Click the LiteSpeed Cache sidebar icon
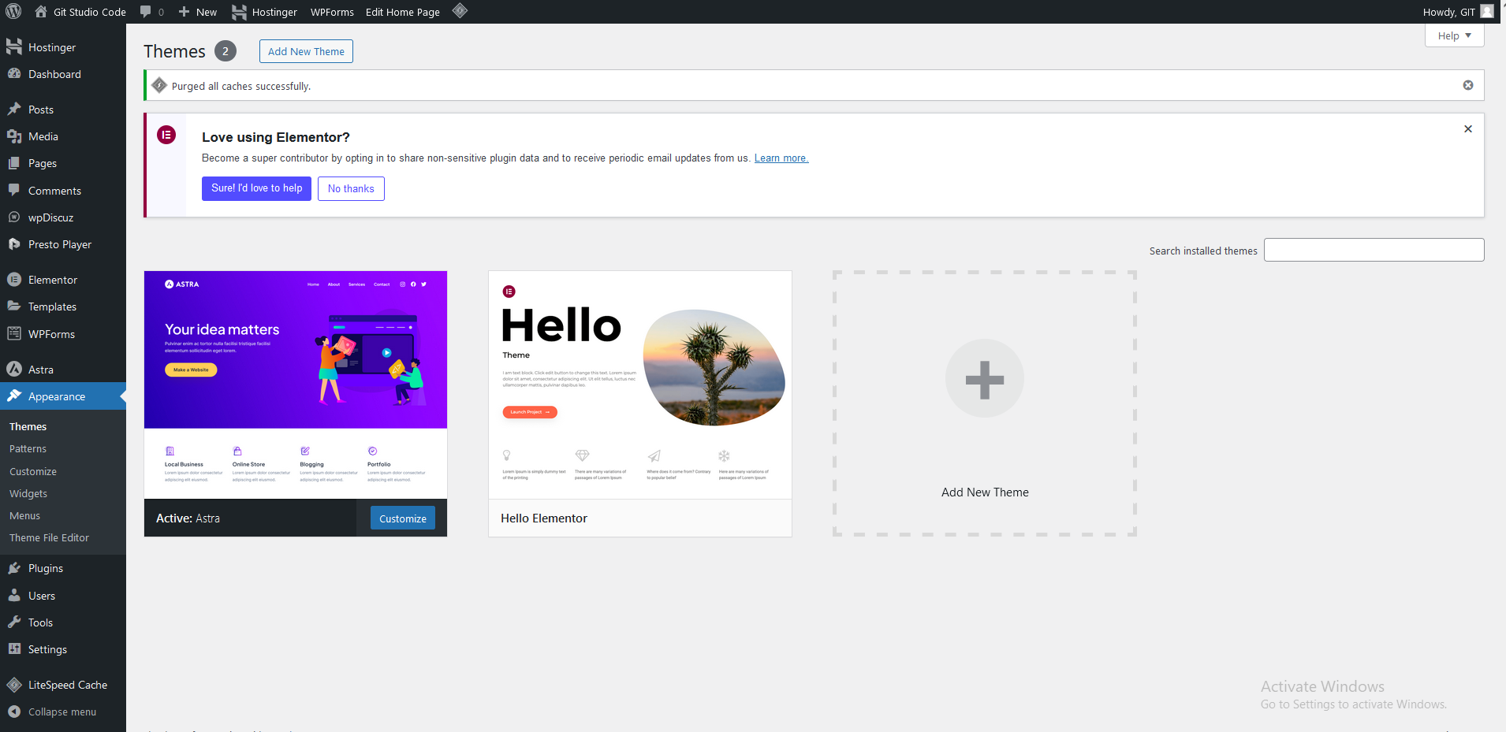This screenshot has width=1506, height=732. point(14,685)
